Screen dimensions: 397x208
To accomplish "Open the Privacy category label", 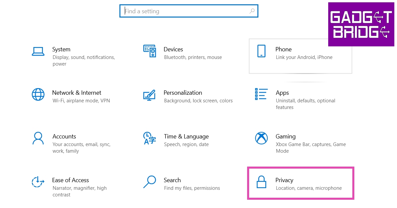I will [x=284, y=180].
